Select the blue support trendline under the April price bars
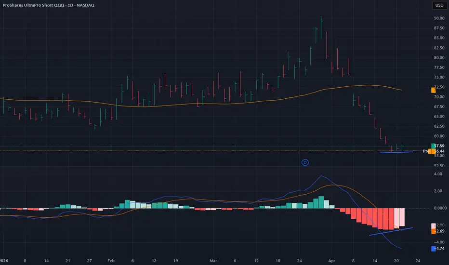Viewport: 449px width, 265px height. [x=396, y=152]
